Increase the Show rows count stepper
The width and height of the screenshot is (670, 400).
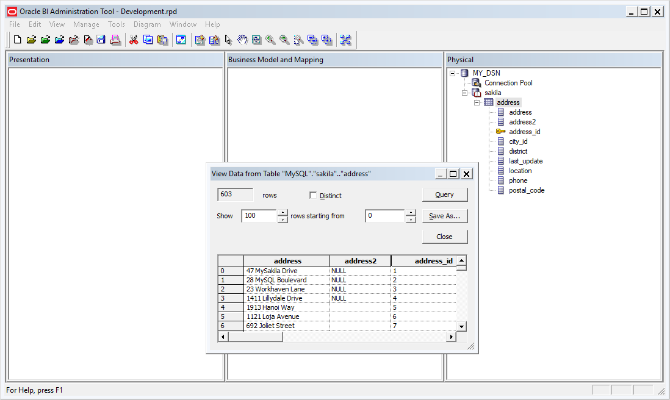pos(283,213)
